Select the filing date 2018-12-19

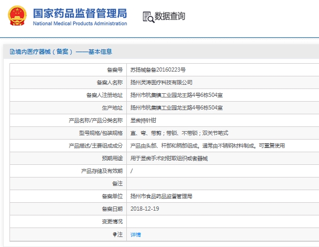point(145,209)
